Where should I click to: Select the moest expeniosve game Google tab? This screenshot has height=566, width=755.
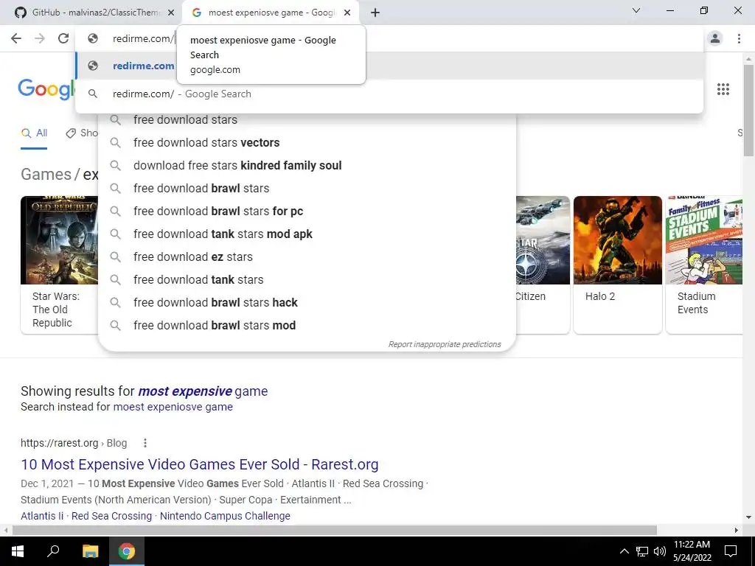click(270, 13)
